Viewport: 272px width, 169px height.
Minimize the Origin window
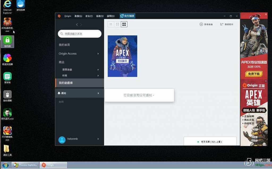tap(224, 16)
